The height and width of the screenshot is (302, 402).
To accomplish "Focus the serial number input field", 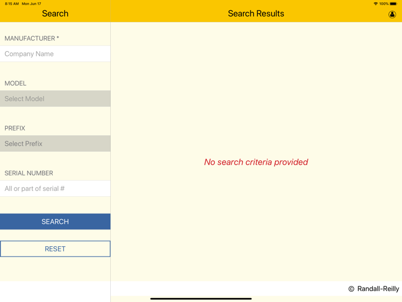I will point(55,189).
